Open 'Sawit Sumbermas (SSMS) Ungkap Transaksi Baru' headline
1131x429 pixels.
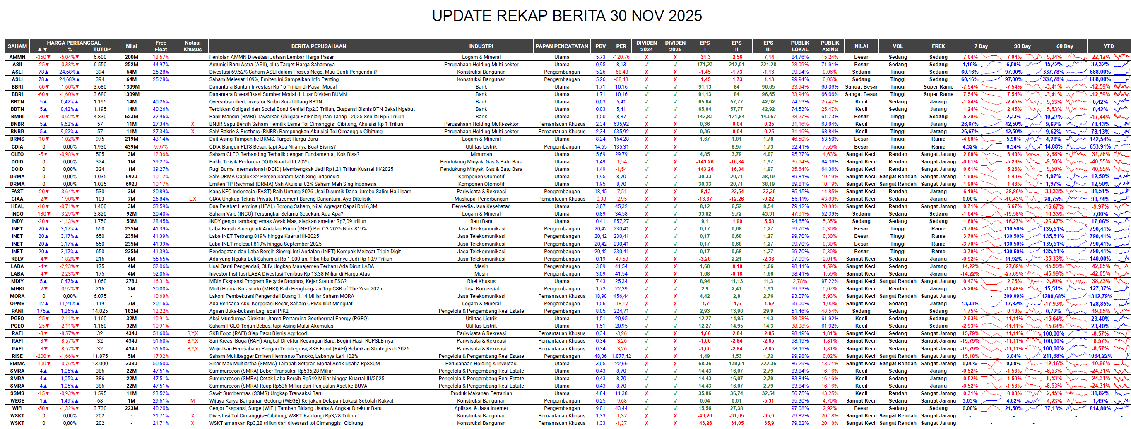click(266, 393)
